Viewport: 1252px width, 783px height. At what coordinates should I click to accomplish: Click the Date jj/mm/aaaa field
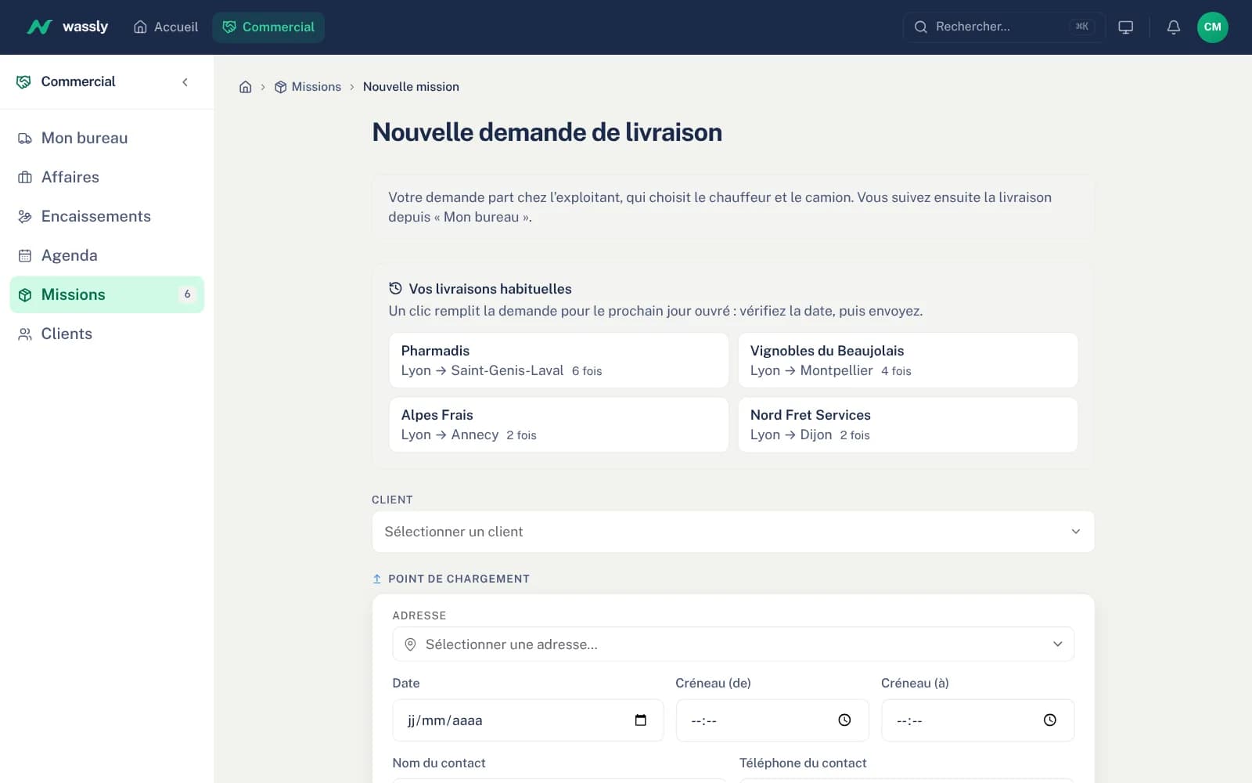click(527, 720)
